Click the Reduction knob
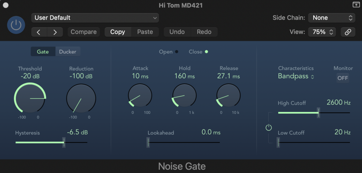The width and height of the screenshot is (362, 173). tap(81, 98)
